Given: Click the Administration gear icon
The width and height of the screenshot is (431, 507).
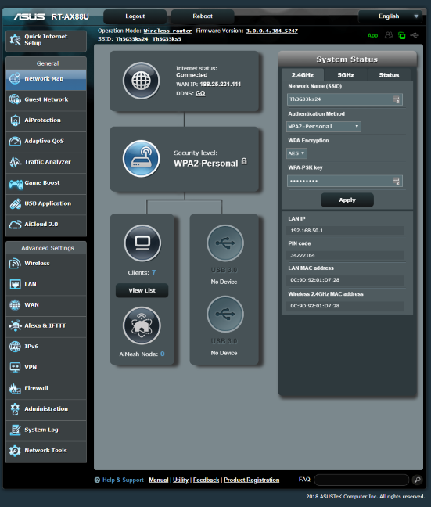Looking at the screenshot, I should (15, 409).
